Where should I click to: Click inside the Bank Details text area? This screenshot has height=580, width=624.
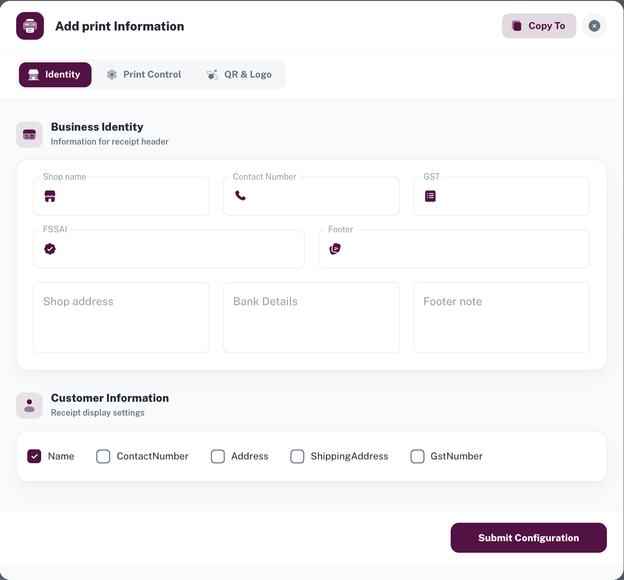[311, 317]
